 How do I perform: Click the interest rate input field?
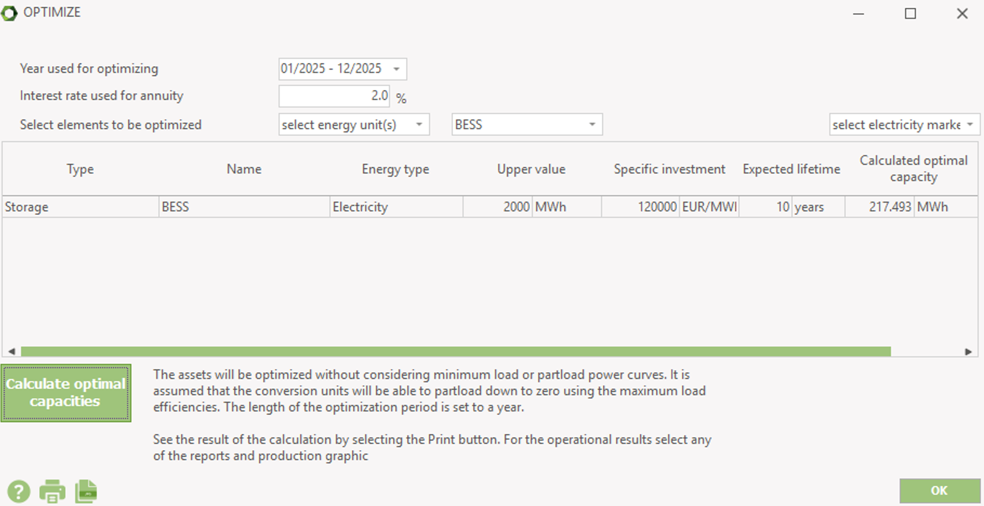334,96
